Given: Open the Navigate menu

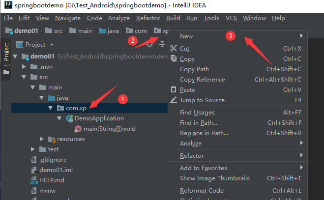Looking at the screenshot, I should pos(68,18).
